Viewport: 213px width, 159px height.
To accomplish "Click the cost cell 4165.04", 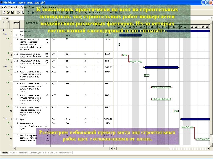I will pos(108,55).
